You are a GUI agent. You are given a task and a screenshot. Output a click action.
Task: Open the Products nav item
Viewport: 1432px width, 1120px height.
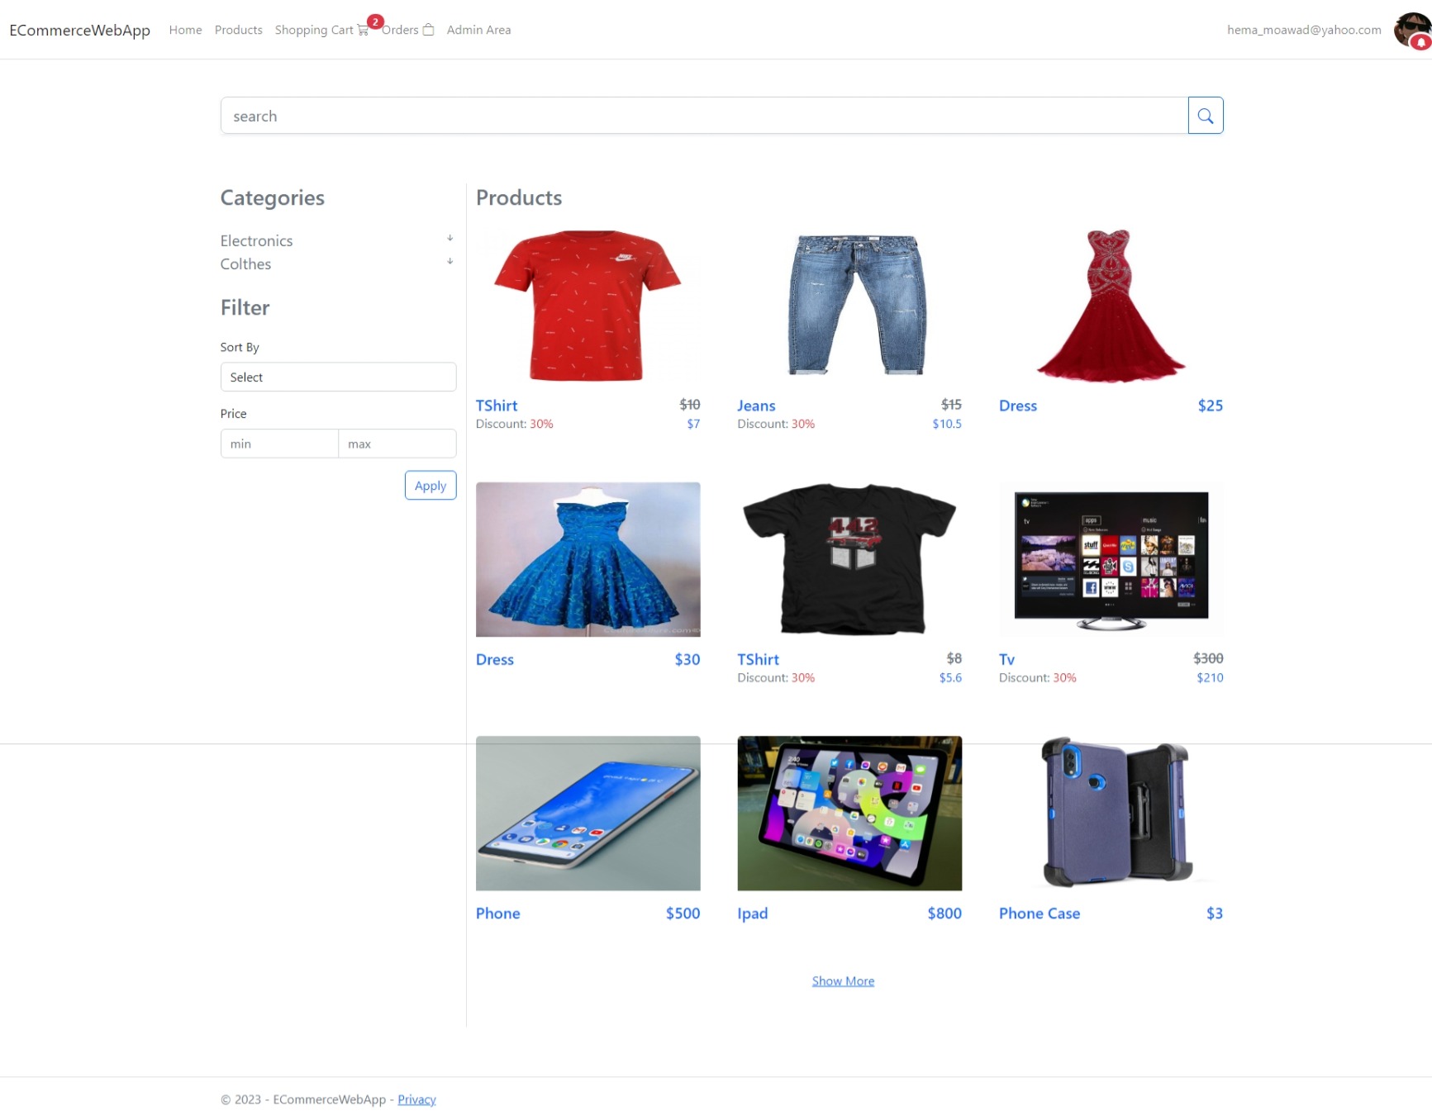(238, 30)
